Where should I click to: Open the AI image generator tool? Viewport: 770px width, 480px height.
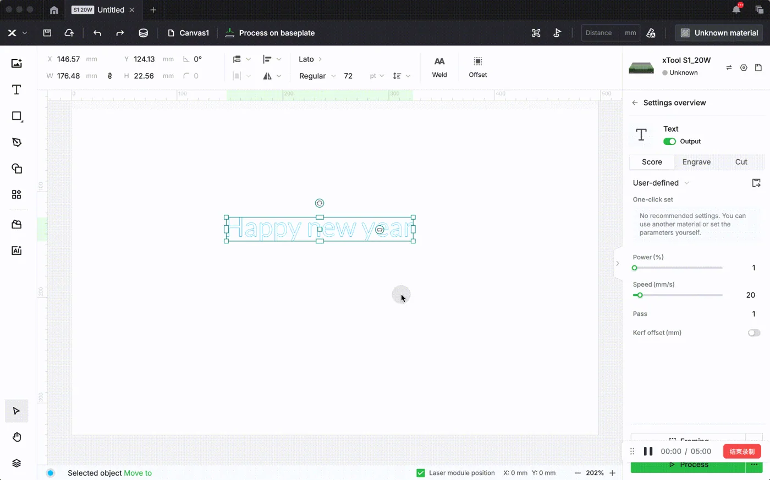click(x=16, y=250)
